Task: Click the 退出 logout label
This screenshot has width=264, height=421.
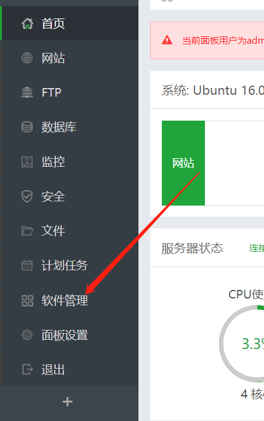Action: tap(53, 369)
